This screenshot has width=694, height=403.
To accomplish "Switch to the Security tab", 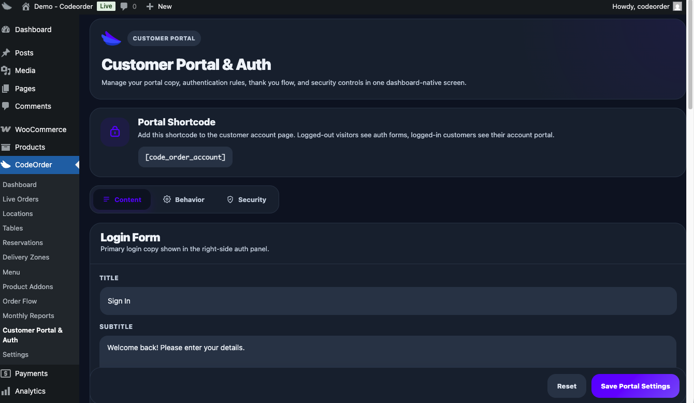I will (247, 199).
